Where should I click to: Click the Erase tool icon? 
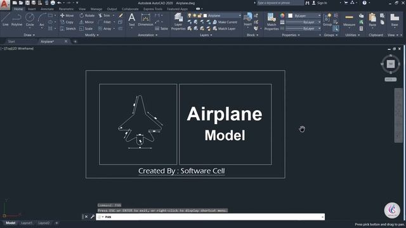(x=121, y=15)
